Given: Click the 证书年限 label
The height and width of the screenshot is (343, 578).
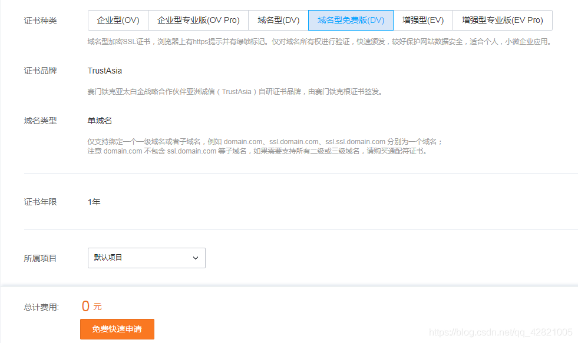Looking at the screenshot, I should [40, 202].
